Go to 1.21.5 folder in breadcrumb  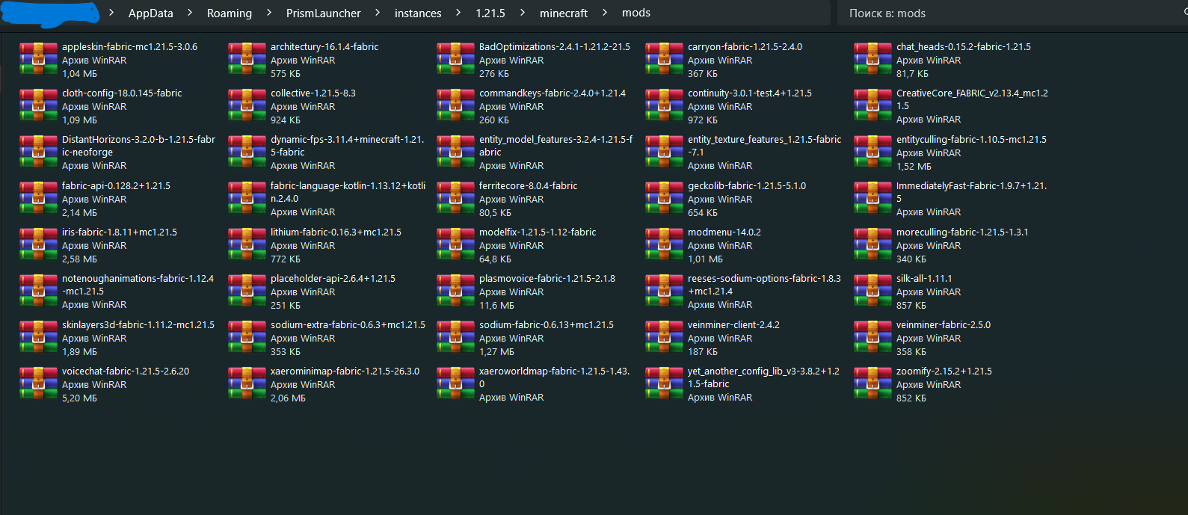pos(490,13)
